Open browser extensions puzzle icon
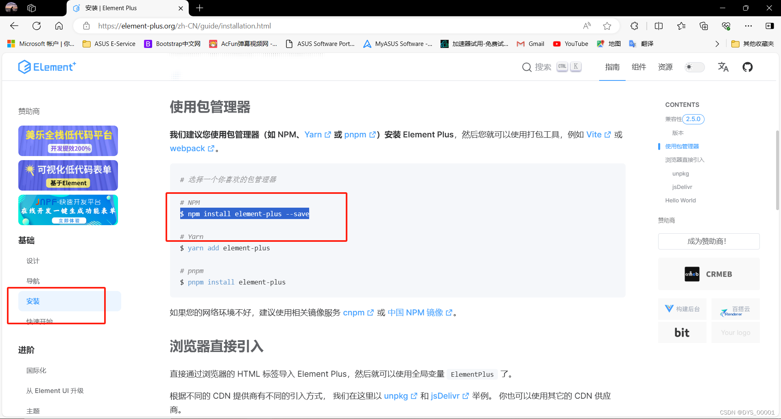Viewport: 781px width, 419px height. [634, 26]
